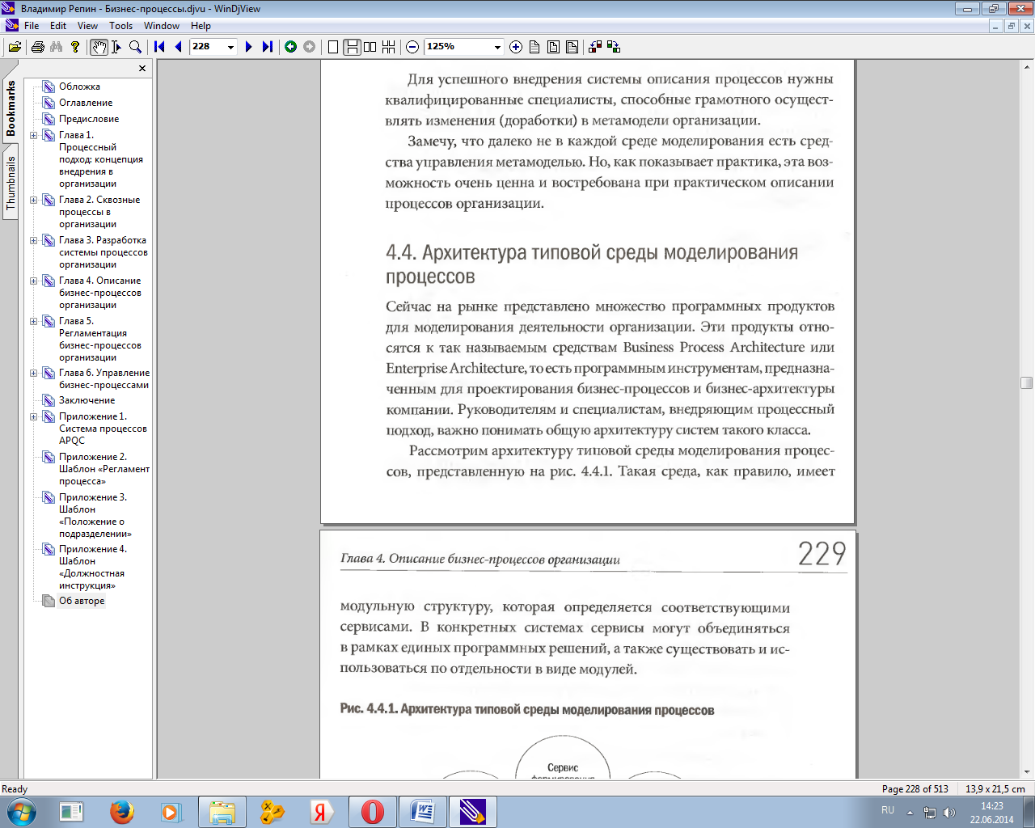
Task: Click the scrollbar down arrow
Action: click(1027, 772)
